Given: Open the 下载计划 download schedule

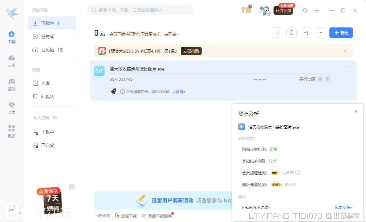Looking at the screenshot, I should point(102,216).
